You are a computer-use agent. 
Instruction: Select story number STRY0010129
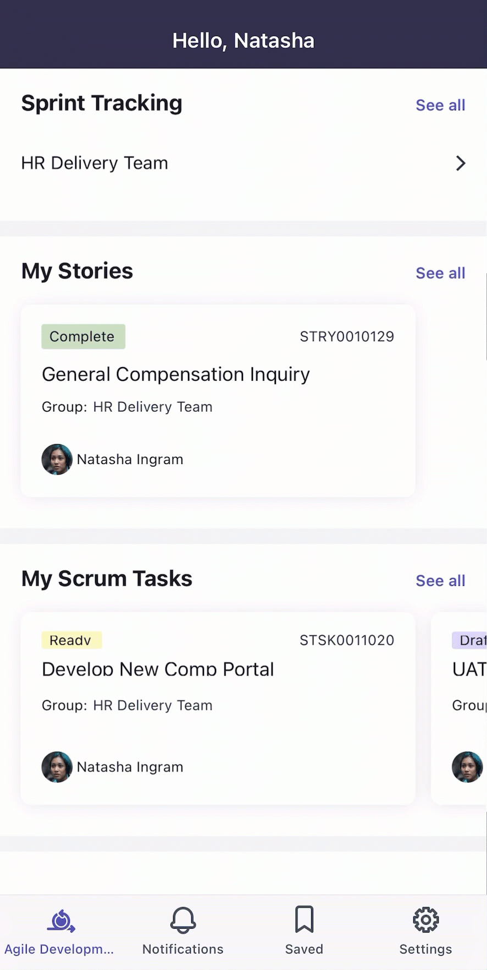pyautogui.click(x=347, y=336)
